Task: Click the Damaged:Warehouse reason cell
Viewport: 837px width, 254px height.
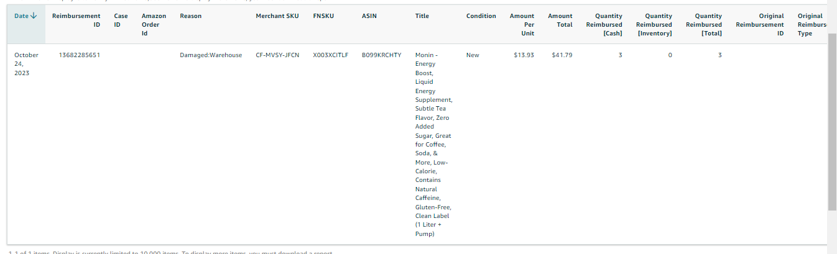Action: coord(211,55)
